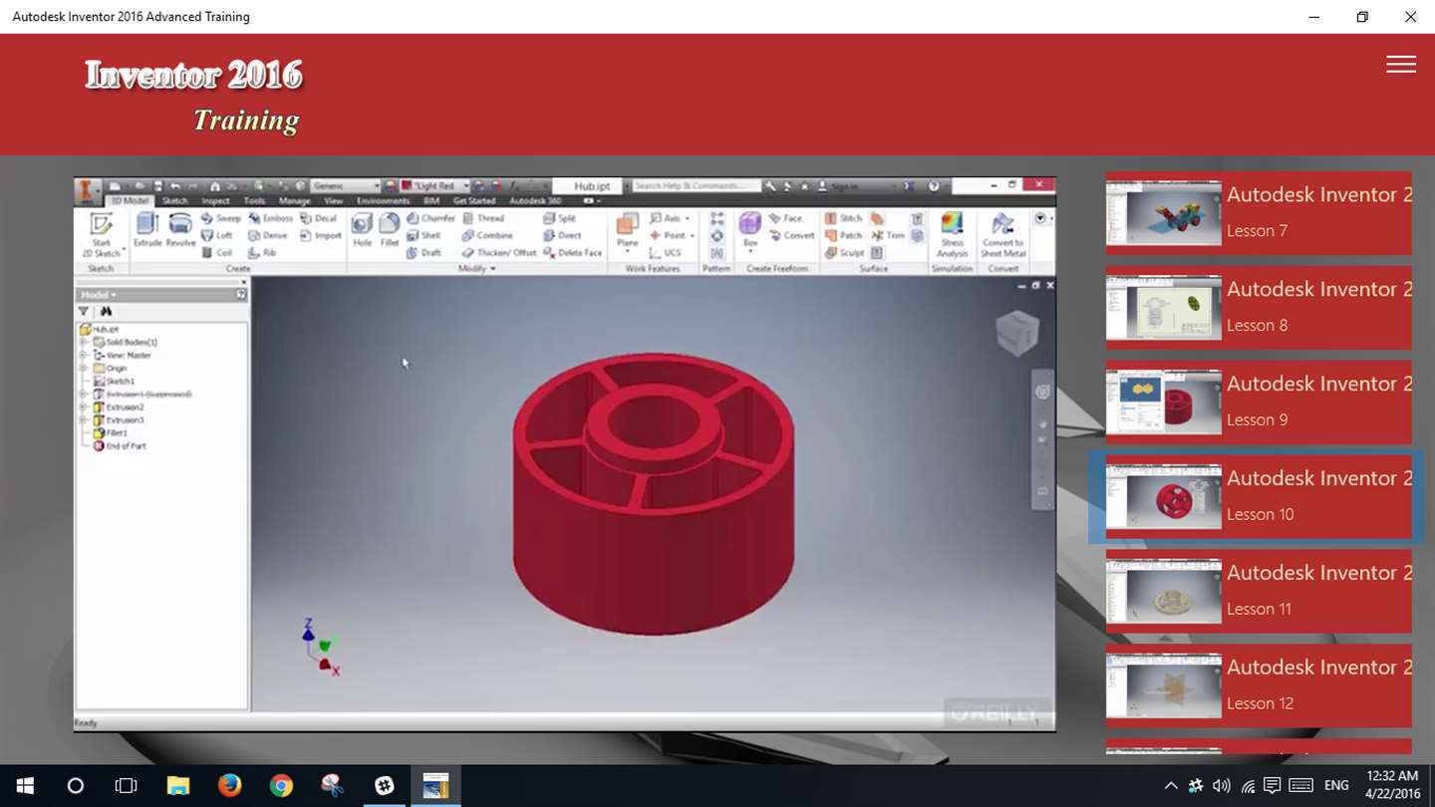Open Firefox from the taskbar
The image size is (1435, 807).
point(229,786)
